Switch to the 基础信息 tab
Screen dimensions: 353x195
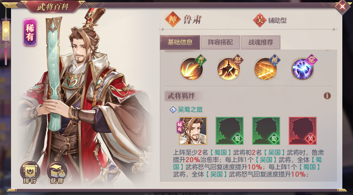pos(180,42)
